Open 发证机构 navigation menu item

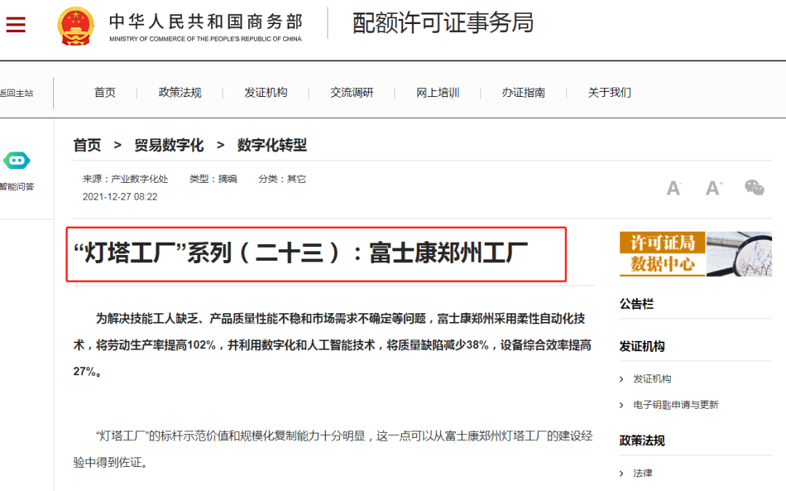click(x=266, y=93)
